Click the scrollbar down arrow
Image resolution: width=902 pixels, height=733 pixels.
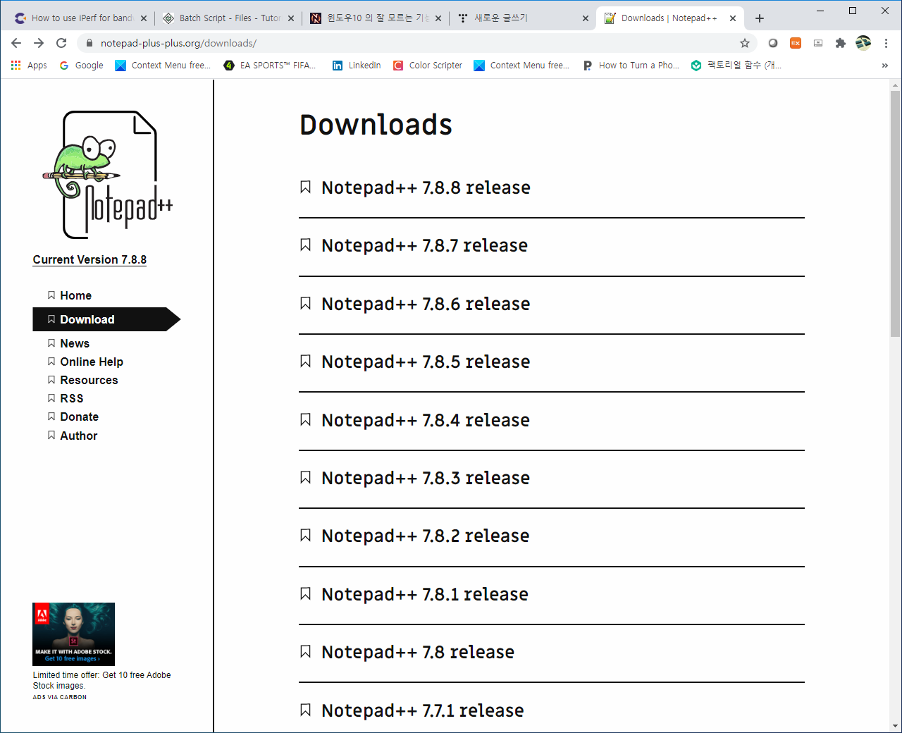click(895, 726)
